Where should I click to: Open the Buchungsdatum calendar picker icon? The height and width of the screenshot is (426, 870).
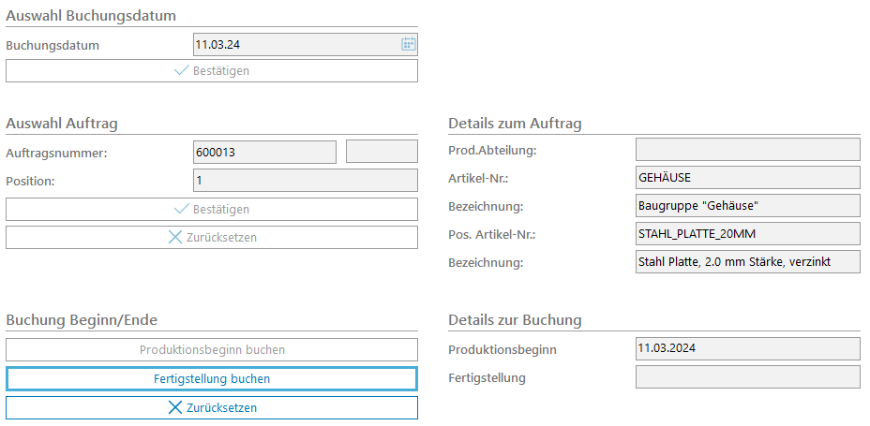coord(408,43)
